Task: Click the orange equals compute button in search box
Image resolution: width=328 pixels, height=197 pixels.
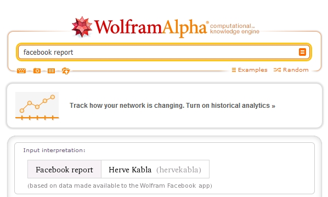Action: (x=302, y=52)
